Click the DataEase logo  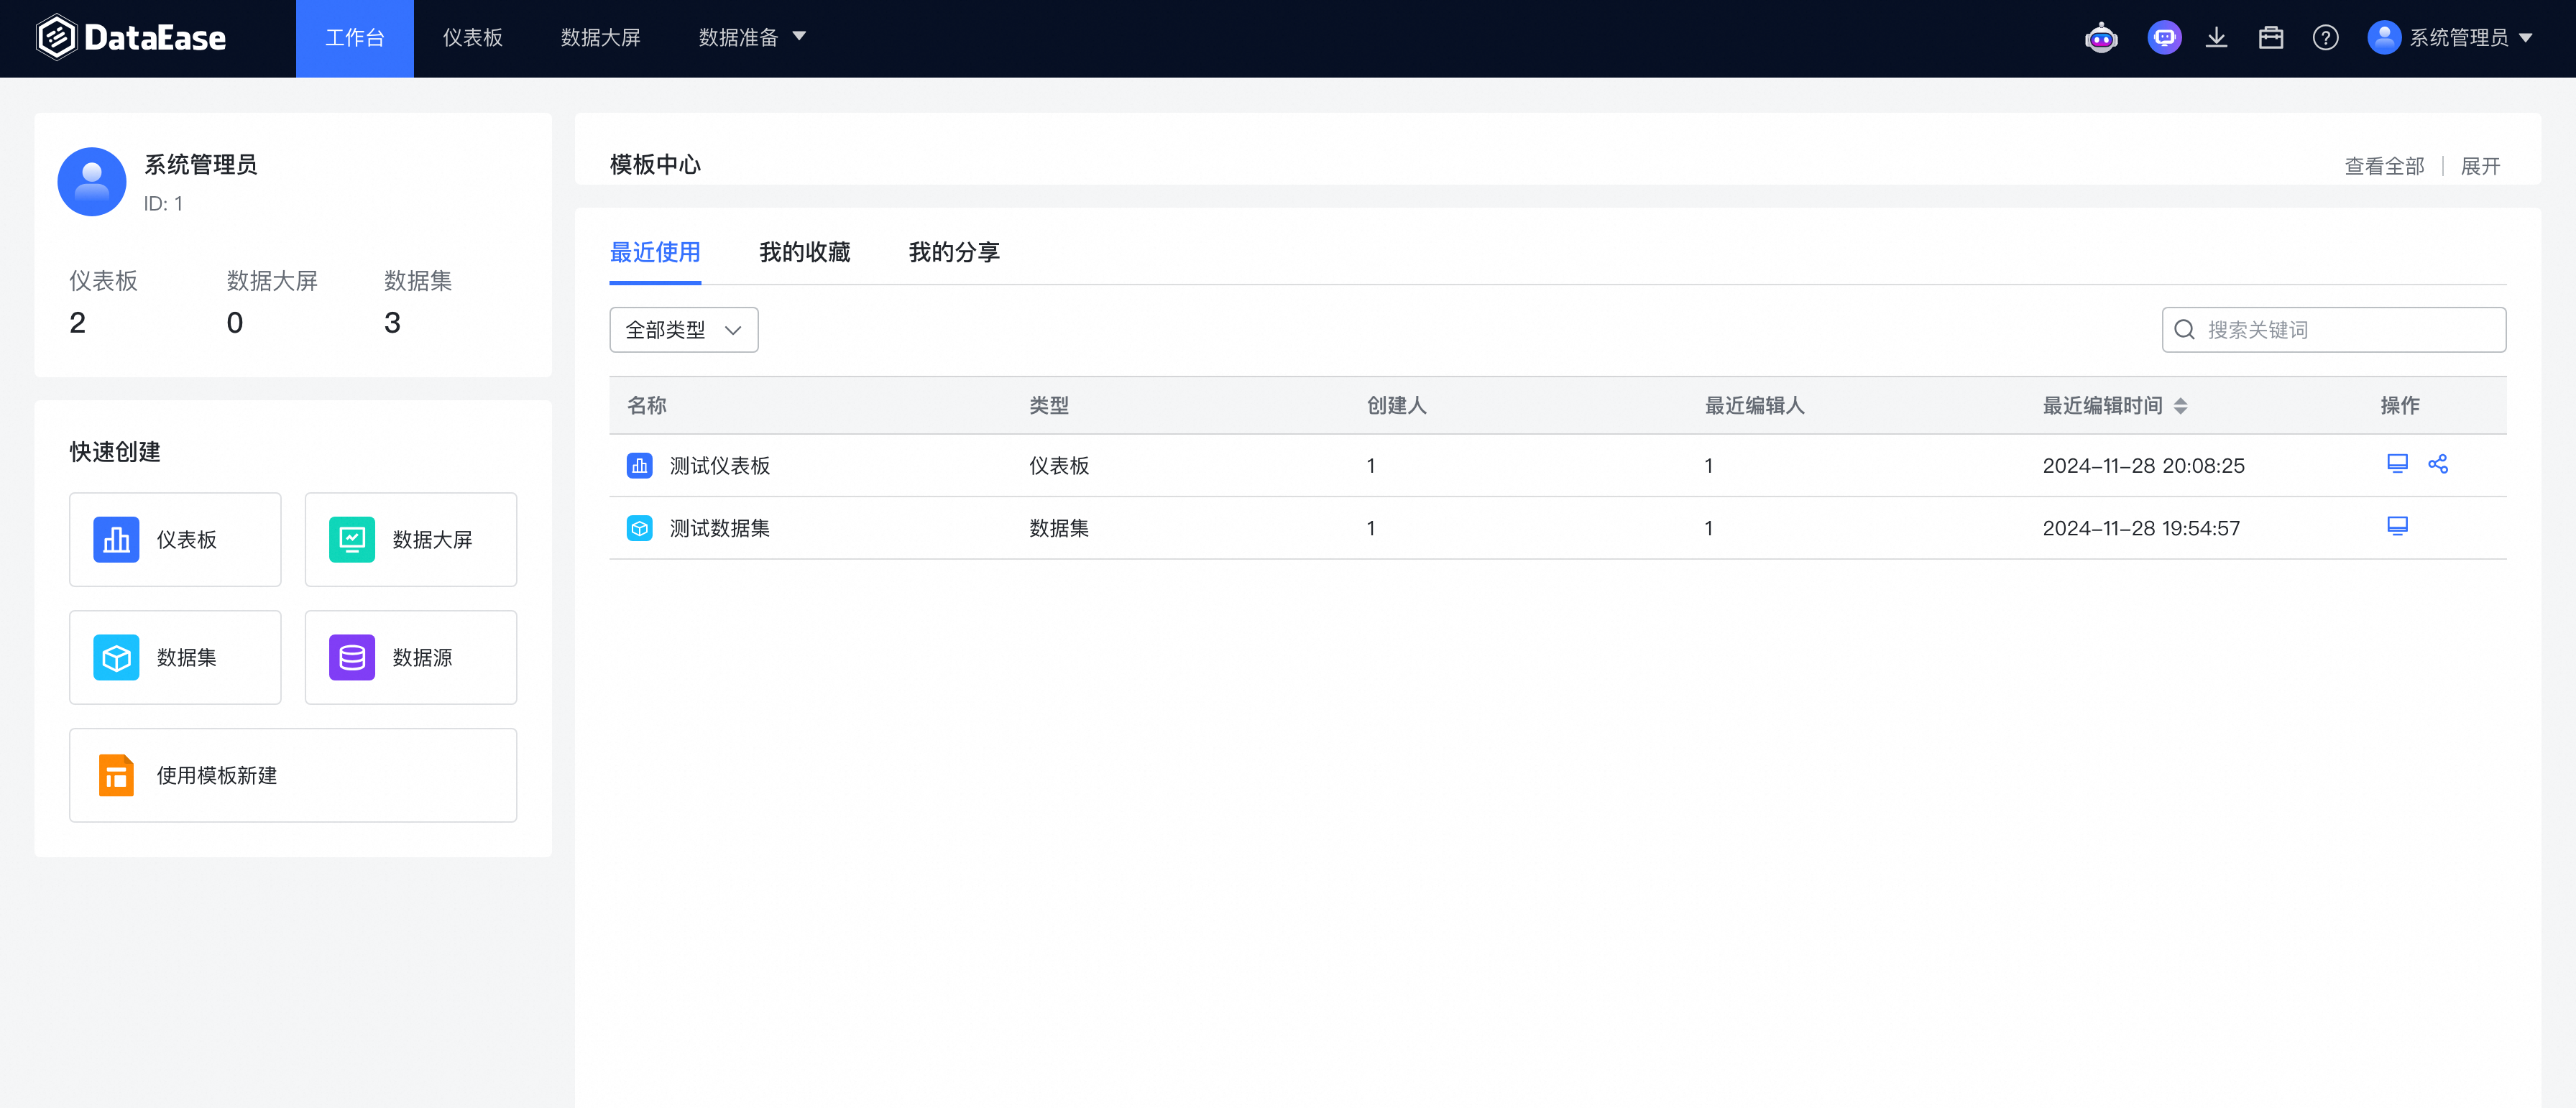coord(131,38)
